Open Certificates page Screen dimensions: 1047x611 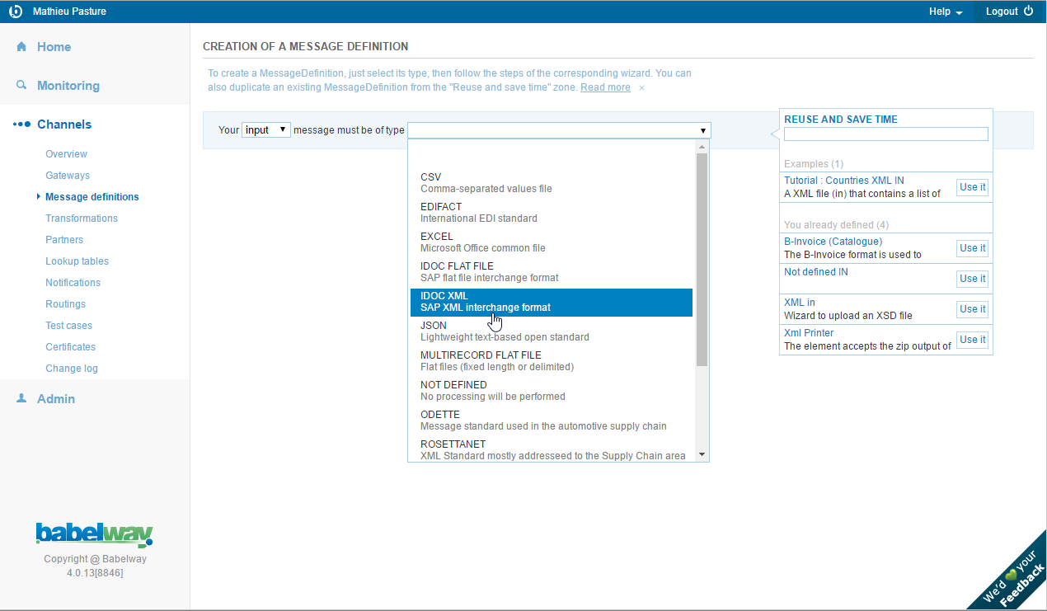(x=70, y=347)
